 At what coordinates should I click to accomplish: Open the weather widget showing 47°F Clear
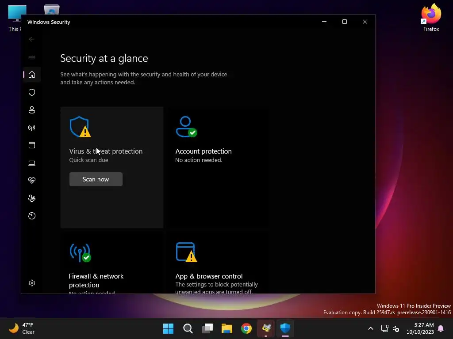click(x=22, y=328)
